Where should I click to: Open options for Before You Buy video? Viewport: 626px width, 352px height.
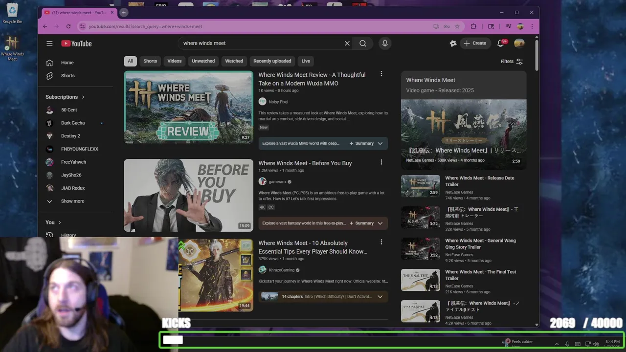click(381, 162)
